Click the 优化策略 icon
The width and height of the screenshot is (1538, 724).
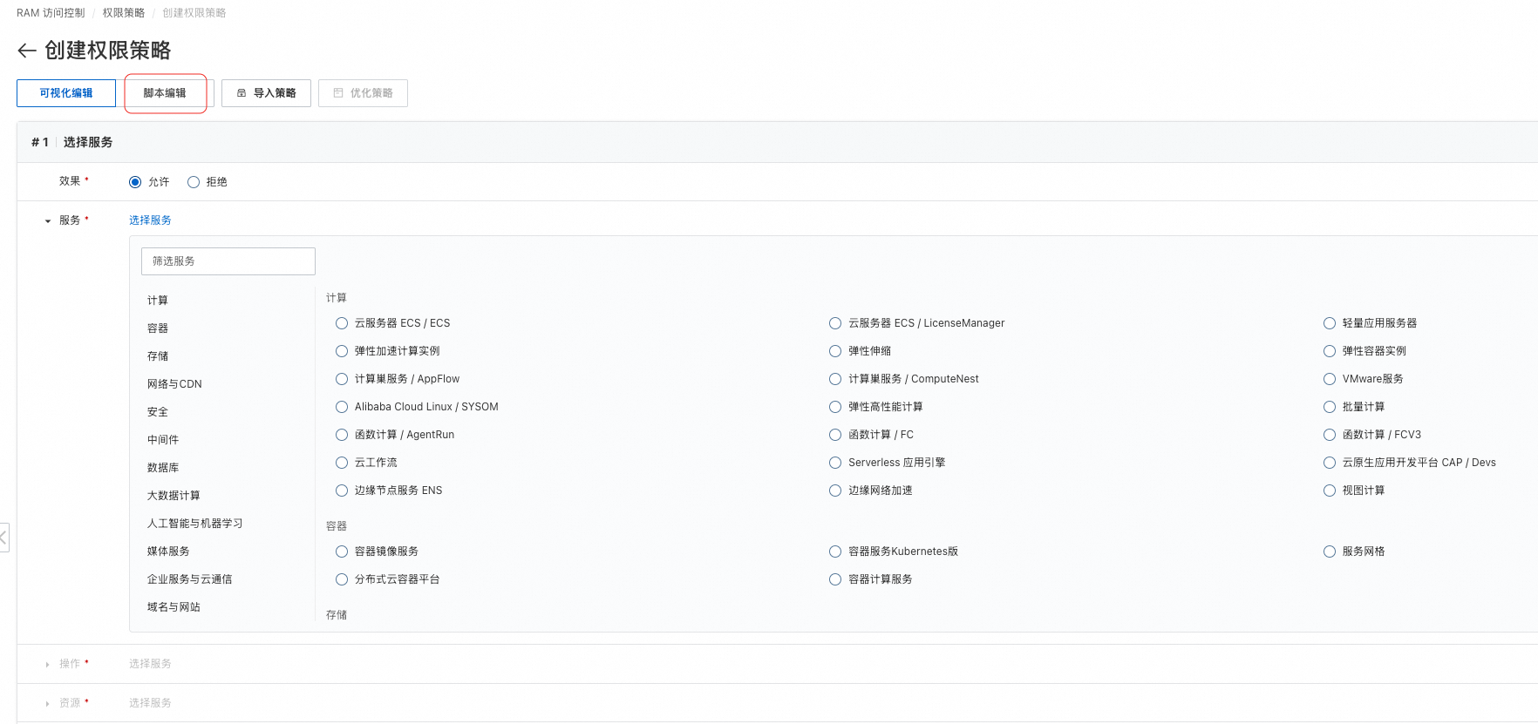tap(338, 93)
